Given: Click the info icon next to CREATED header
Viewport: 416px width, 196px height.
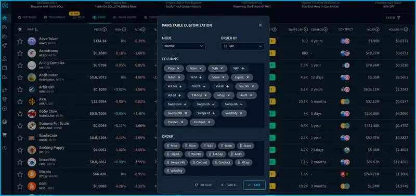Looking at the screenshot, I should point(326,30).
